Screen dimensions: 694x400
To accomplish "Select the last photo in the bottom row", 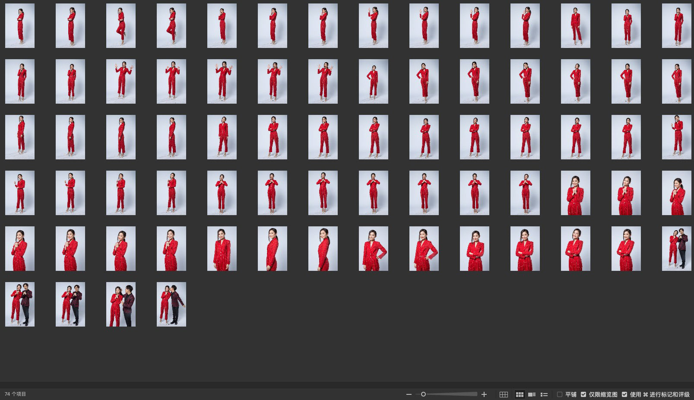I will tap(171, 305).
